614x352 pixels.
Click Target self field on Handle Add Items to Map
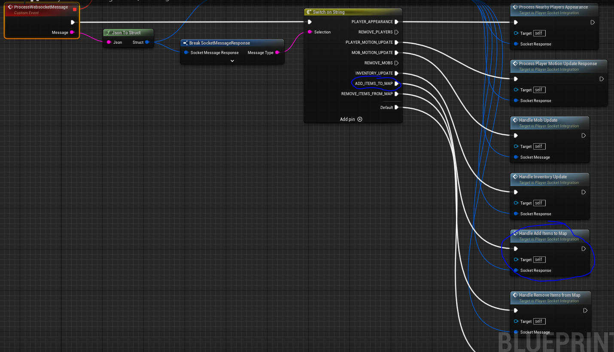[539, 259]
